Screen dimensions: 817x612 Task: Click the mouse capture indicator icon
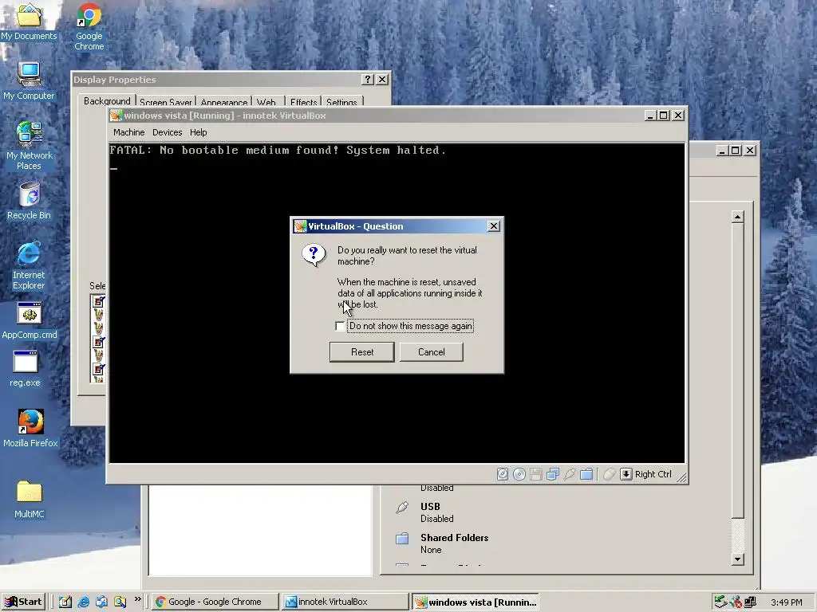point(609,474)
